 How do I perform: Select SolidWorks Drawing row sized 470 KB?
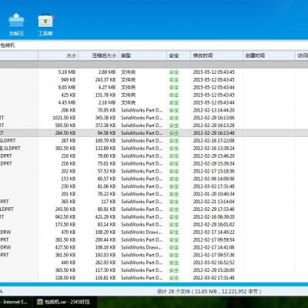154,232
